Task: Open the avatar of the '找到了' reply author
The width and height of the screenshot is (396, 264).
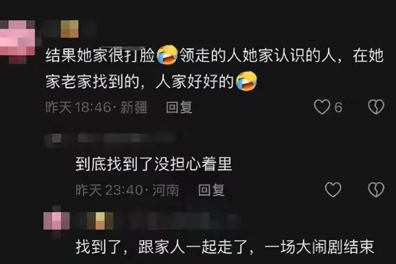Action: tap(57, 221)
